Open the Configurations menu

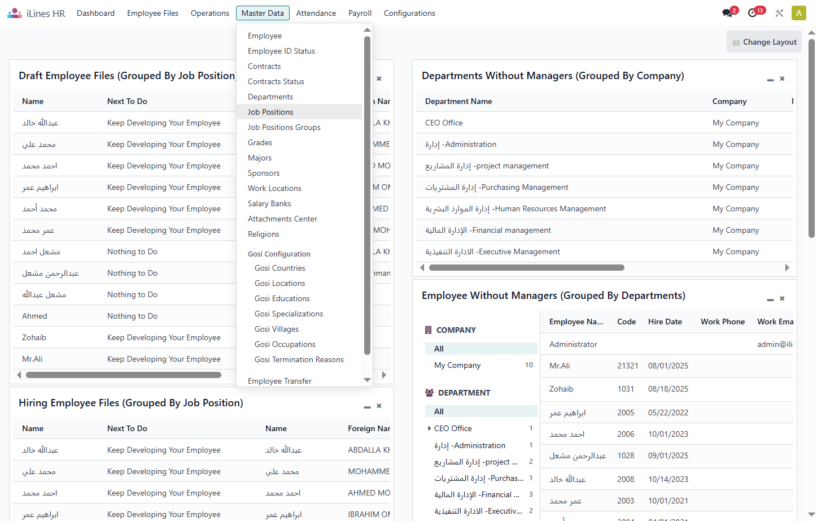[409, 13]
